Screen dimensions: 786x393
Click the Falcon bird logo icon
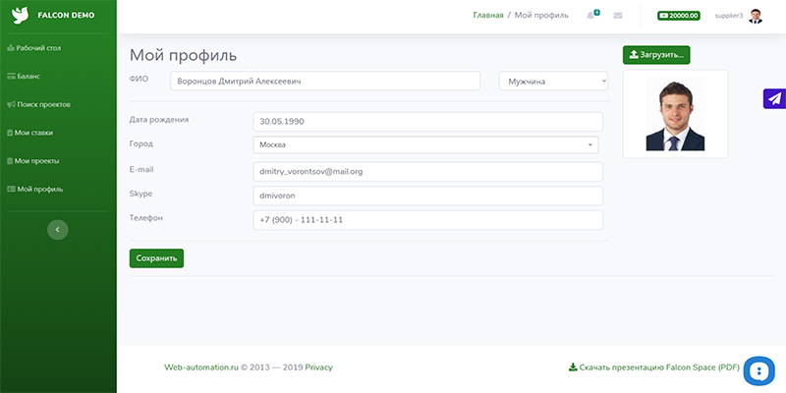coord(20,16)
